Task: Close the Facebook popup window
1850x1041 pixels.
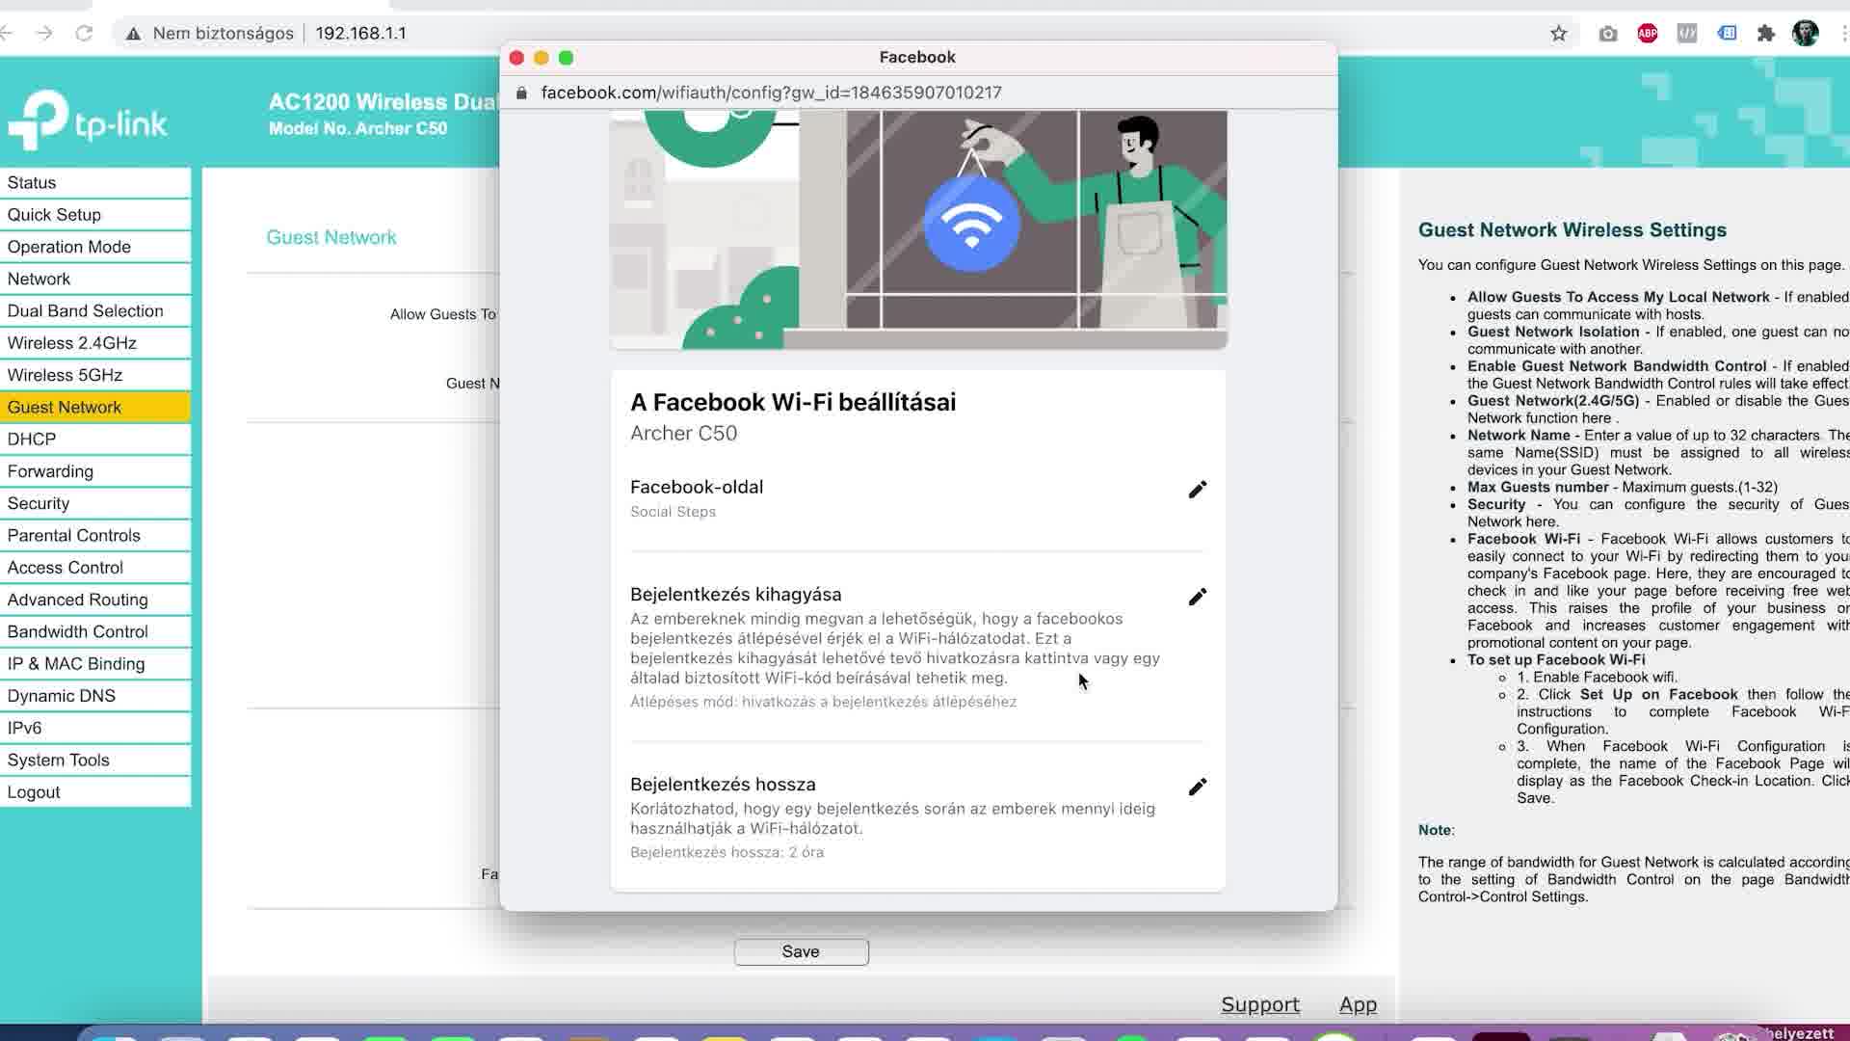Action: click(516, 58)
